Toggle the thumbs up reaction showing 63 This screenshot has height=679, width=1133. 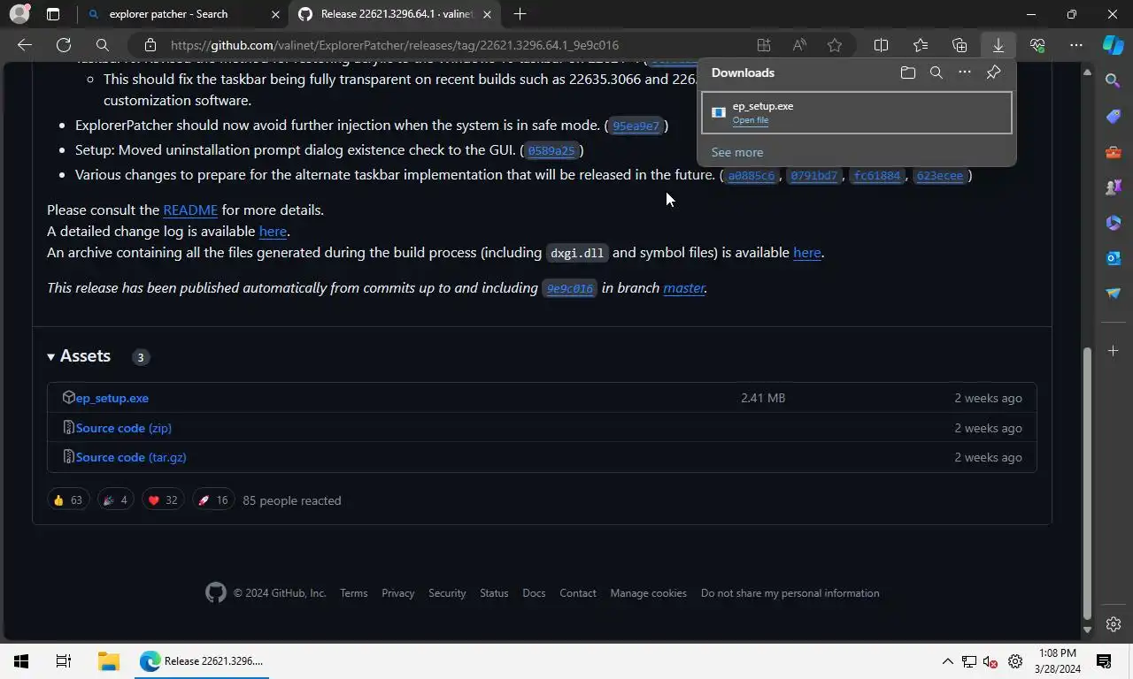(68, 500)
